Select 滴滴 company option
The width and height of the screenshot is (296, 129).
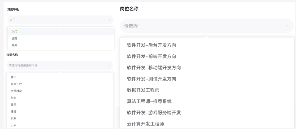[x=14, y=112]
